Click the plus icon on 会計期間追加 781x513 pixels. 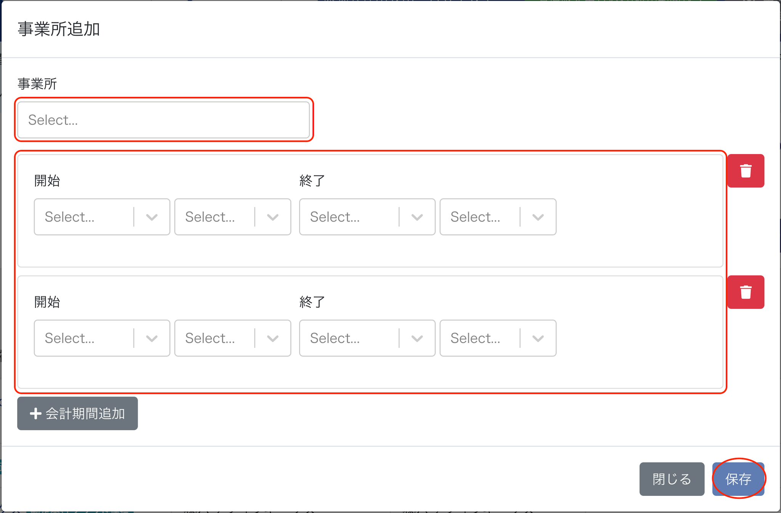coord(35,413)
